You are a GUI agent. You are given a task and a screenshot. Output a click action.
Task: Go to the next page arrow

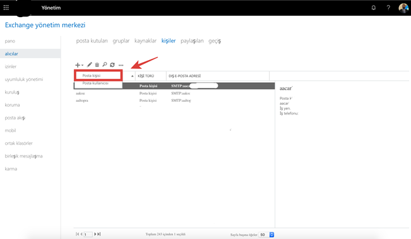95,234
